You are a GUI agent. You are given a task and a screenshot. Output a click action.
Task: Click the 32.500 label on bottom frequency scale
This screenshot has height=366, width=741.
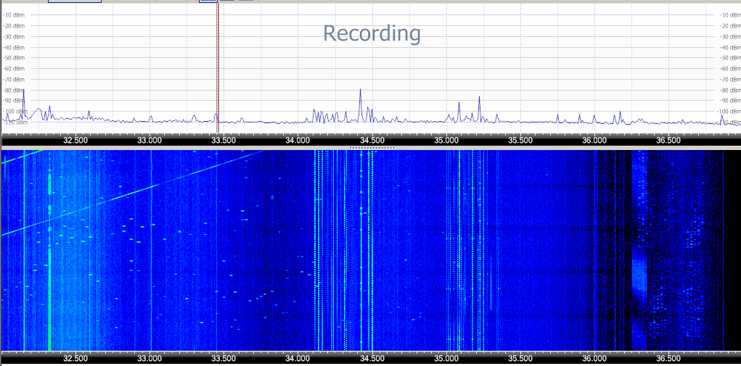coord(75,358)
